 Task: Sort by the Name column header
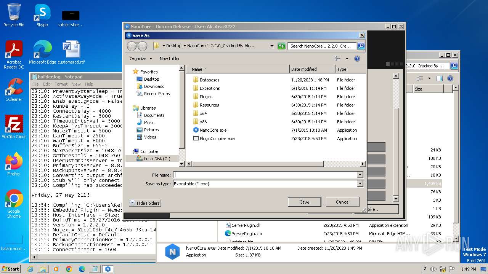[238, 69]
